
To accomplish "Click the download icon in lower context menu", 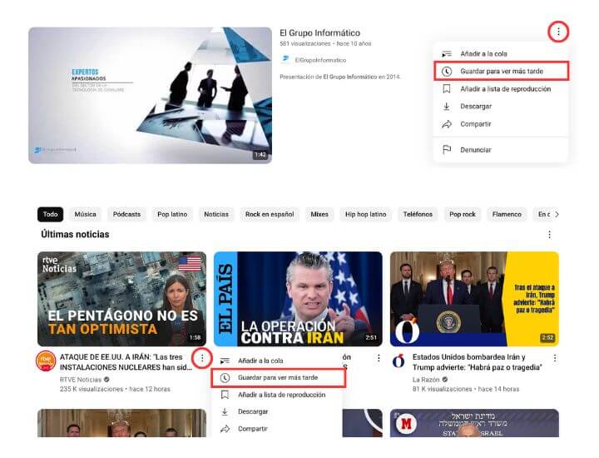I will 225,411.
